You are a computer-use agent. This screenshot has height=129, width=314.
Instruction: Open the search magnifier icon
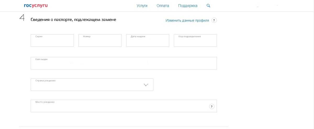coord(208,5)
